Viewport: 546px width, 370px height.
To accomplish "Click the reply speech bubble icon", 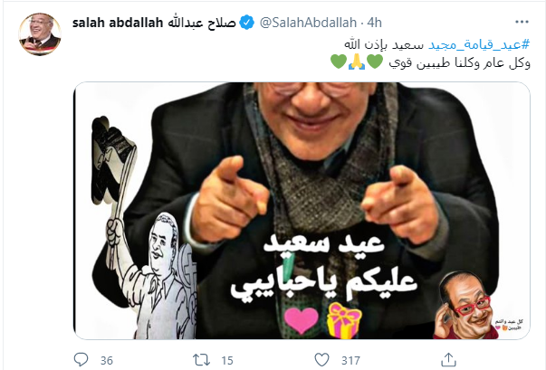I will [81, 359].
